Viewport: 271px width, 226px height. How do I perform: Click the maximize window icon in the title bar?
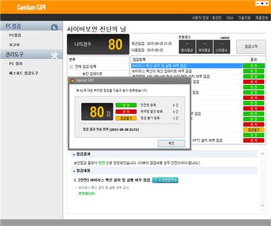pos(262,4)
